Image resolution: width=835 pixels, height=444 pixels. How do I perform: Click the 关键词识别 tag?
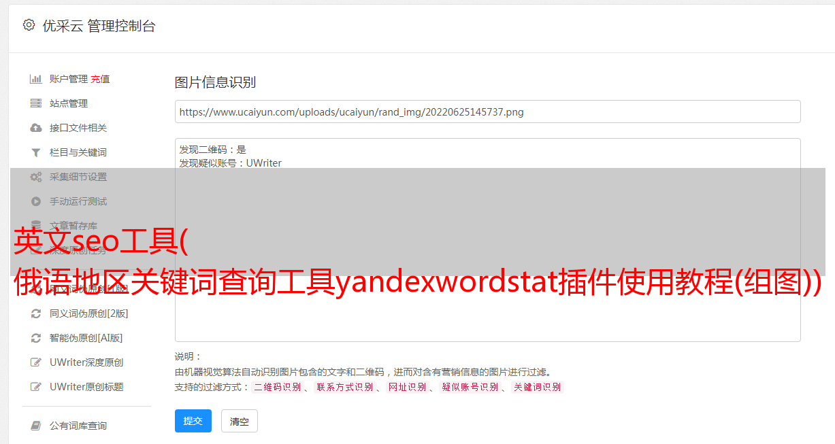pos(538,387)
